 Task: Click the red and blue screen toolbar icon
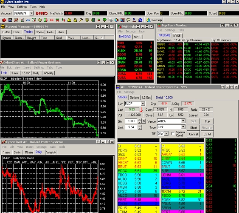(122, 20)
